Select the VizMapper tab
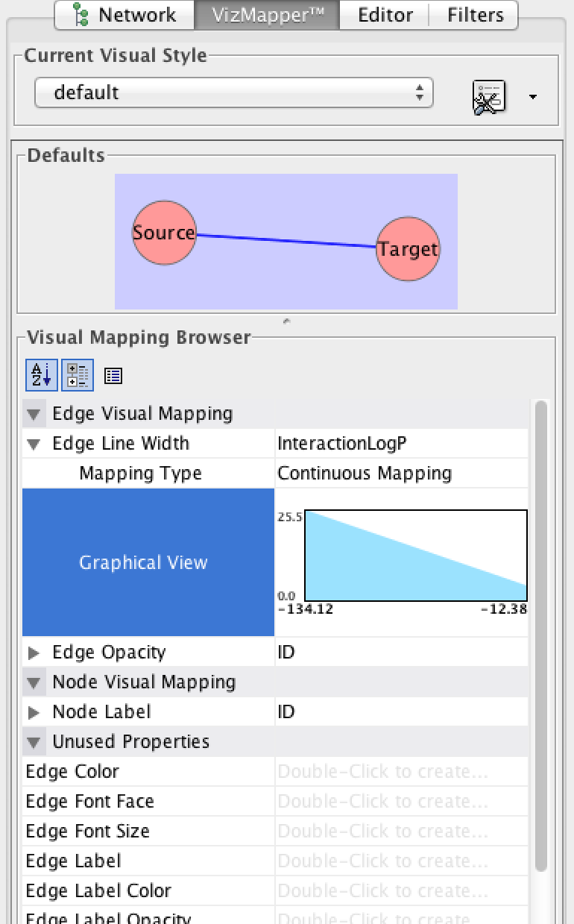The image size is (574, 924). [x=267, y=15]
